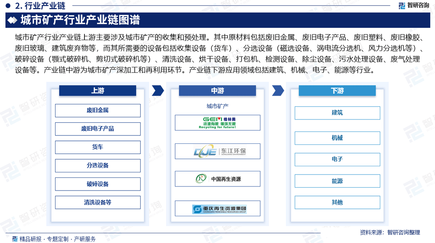Image resolution: width=435 pixels, height=243 pixels.
Task: Click the 能源 box
Action: (x=337, y=181)
